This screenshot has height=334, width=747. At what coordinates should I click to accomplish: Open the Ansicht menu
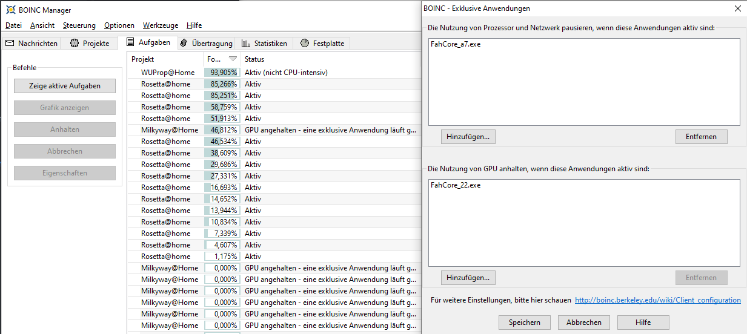42,25
